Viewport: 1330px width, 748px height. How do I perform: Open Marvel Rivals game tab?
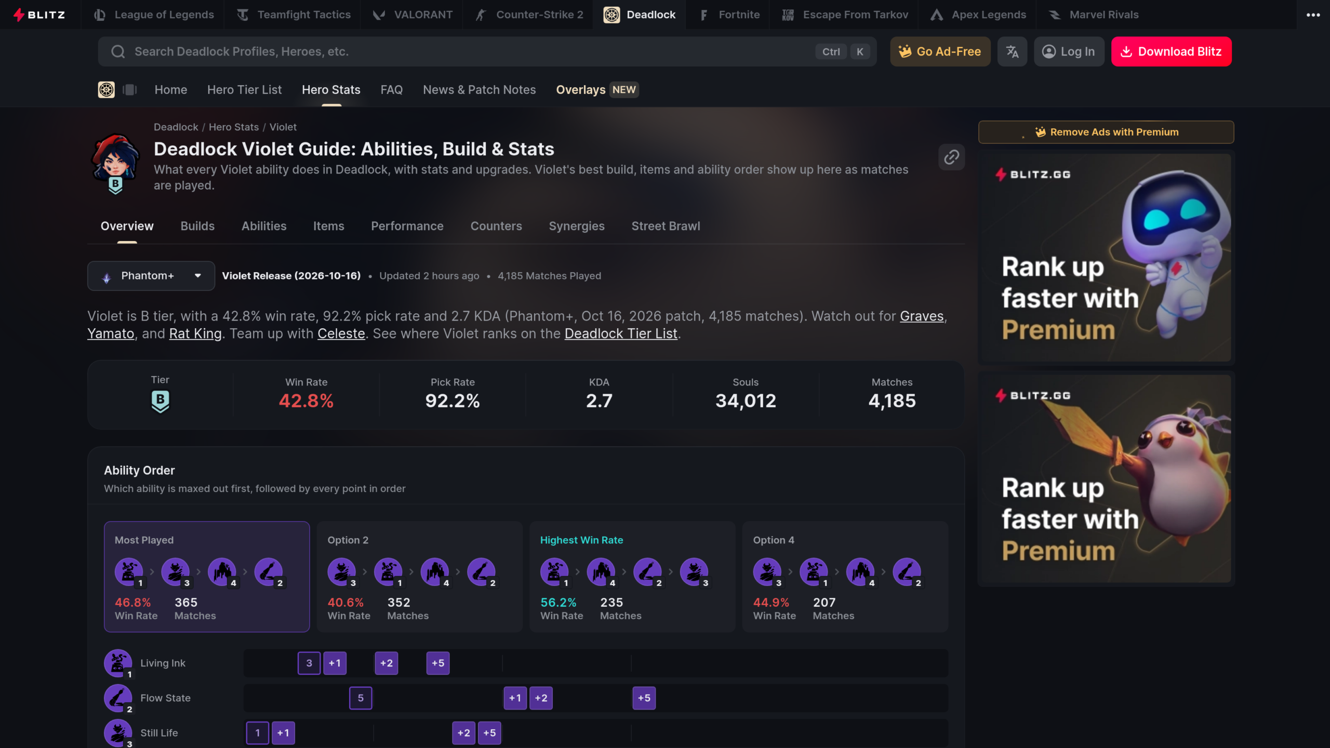1094,15
